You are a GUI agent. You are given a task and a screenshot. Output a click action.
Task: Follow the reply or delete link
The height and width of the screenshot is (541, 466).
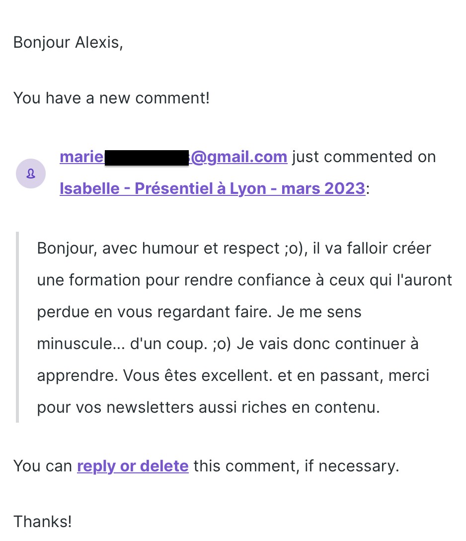click(x=133, y=466)
